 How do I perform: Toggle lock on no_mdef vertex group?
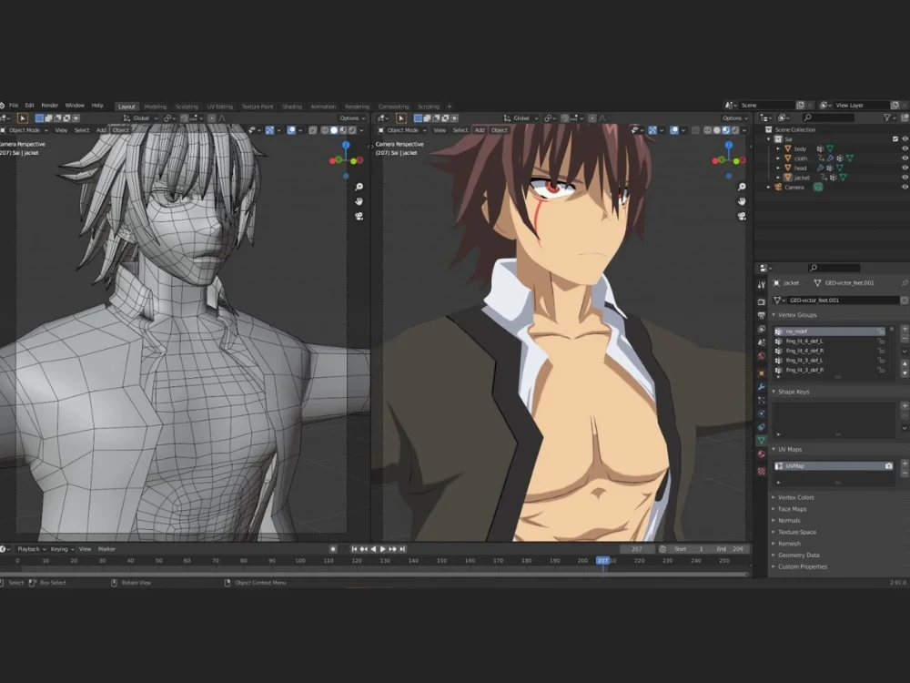point(881,331)
